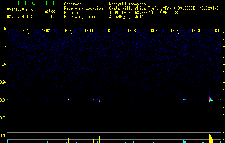Click the 1610 time axis marker
Viewport: 225px width, 143px height.
[x=217, y=31]
